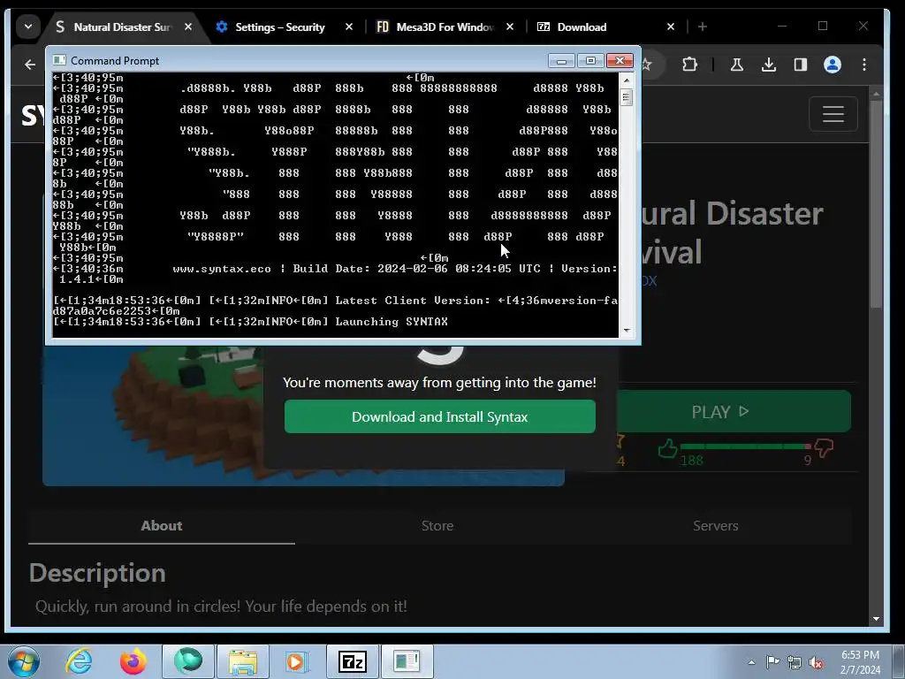
Task: Click the game thumbnail image
Action: (x=153, y=416)
